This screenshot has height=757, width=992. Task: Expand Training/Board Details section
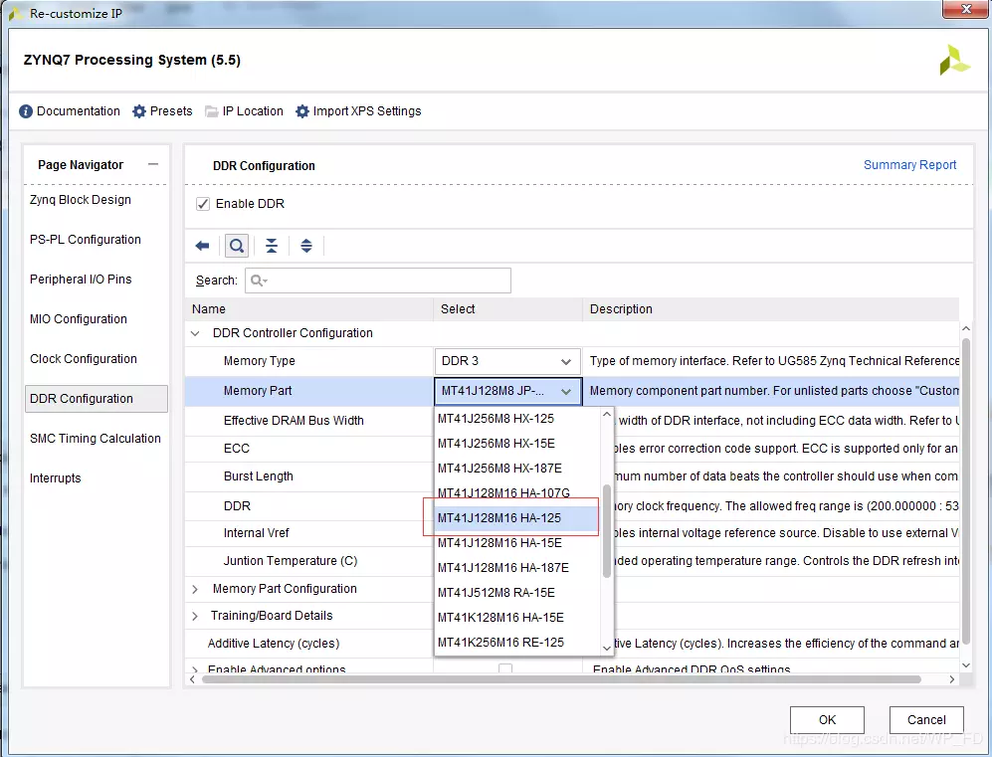pyautogui.click(x=195, y=616)
